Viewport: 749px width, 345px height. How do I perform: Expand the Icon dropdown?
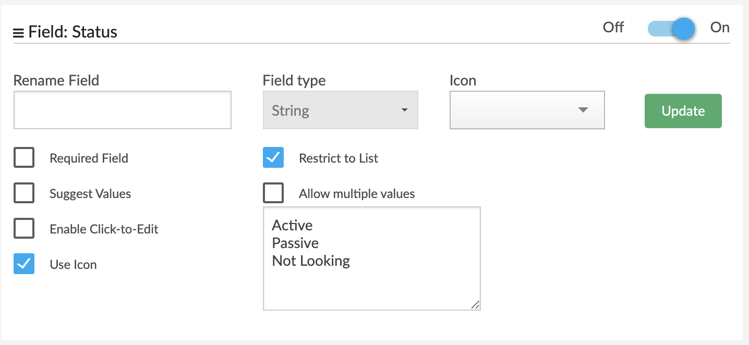coord(527,110)
